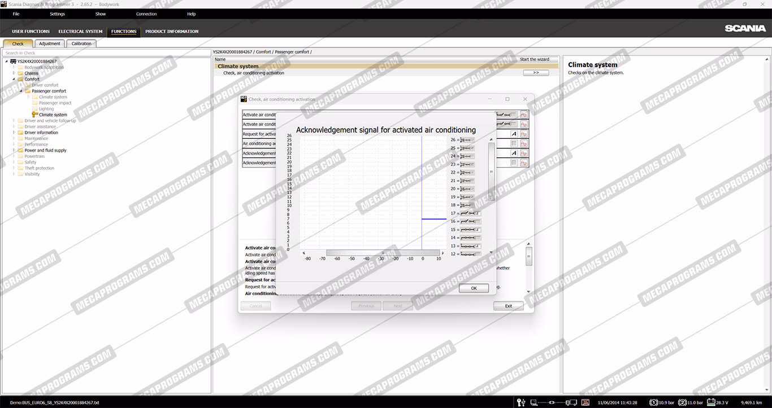
Task: Expand the Chassis tree node
Action: [x=14, y=73]
